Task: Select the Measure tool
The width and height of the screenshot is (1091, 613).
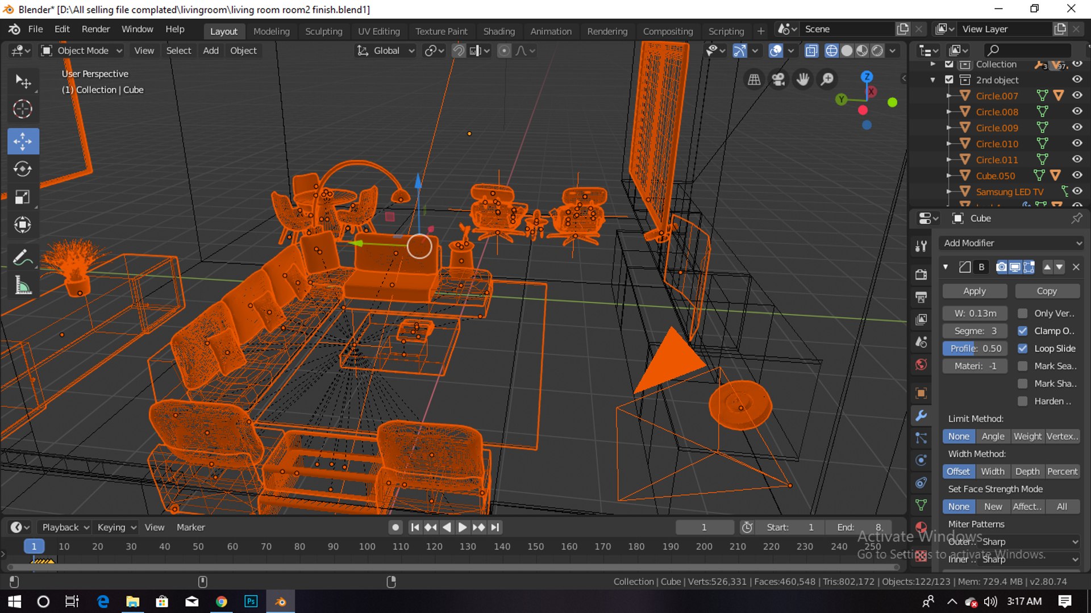Action: pyautogui.click(x=23, y=286)
